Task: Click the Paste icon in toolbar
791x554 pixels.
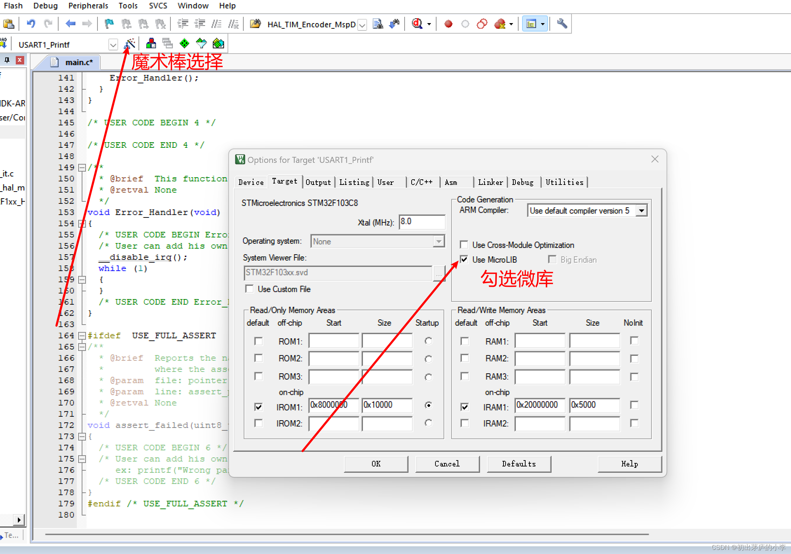Action: pyautogui.click(x=8, y=24)
